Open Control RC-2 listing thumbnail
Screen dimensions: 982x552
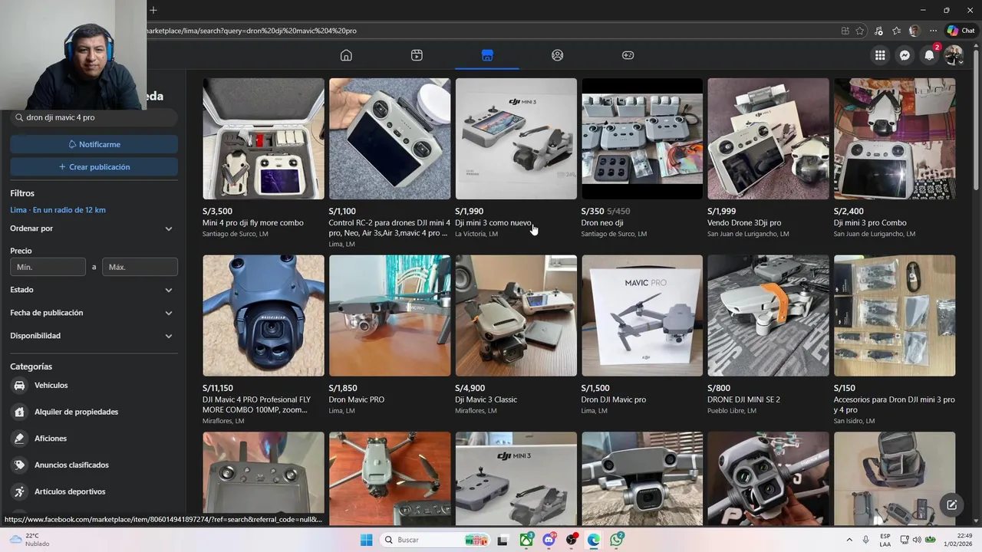tap(390, 139)
